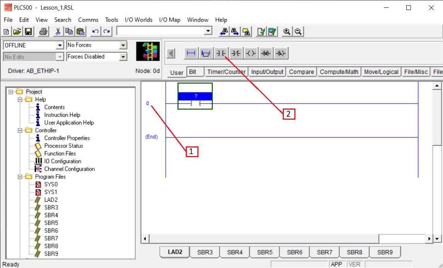Click the vertical scrollbar up arrow
443x268 pixels.
[x=437, y=86]
